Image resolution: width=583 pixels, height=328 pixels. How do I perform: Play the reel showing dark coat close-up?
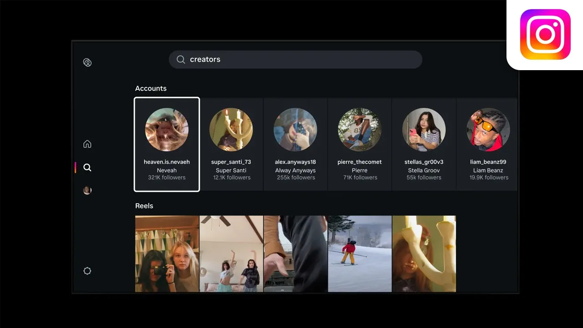click(296, 254)
